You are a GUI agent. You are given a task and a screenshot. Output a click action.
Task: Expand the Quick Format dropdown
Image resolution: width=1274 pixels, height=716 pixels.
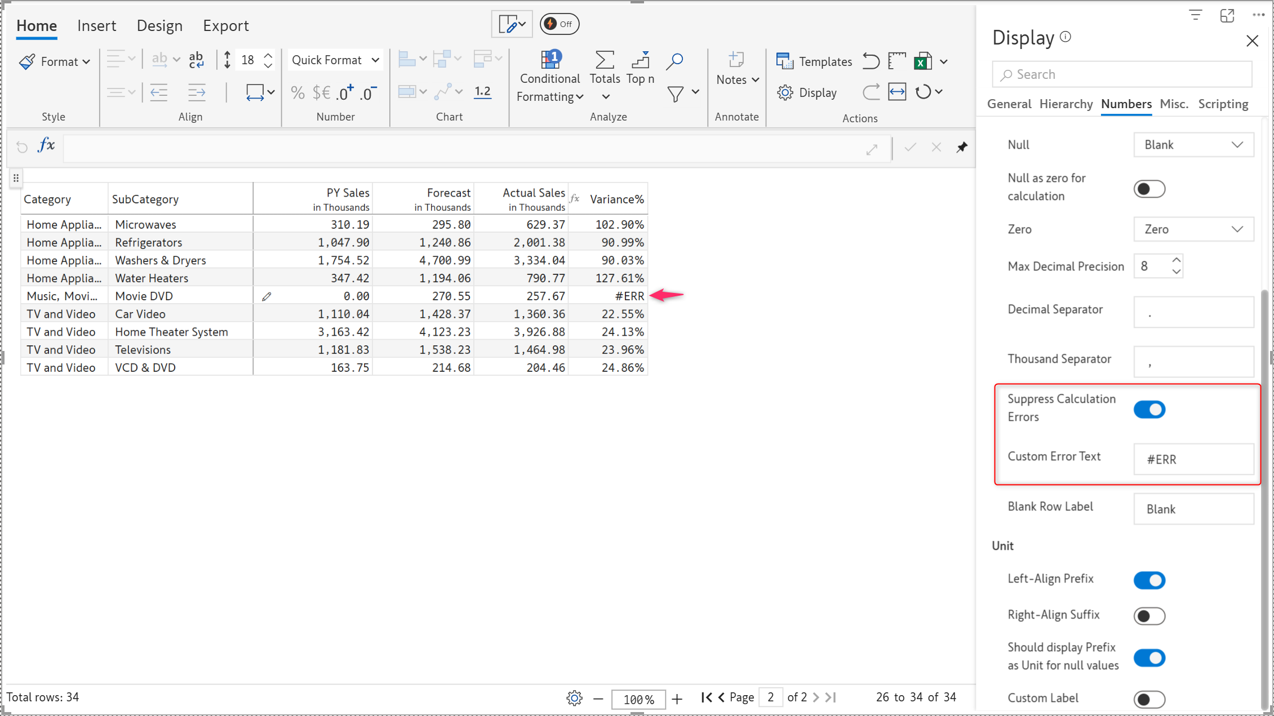tap(335, 60)
